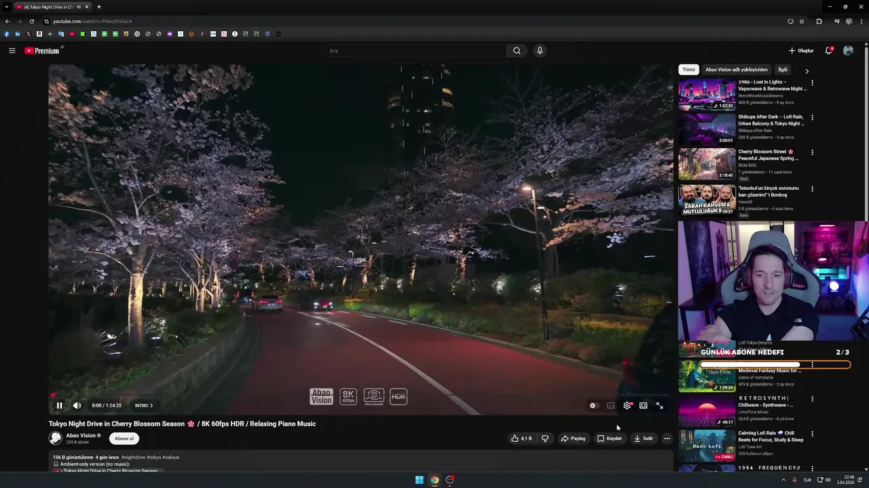869x488 pixels.
Task: Open options for Cherry Blossom Street video
Action: (x=812, y=152)
